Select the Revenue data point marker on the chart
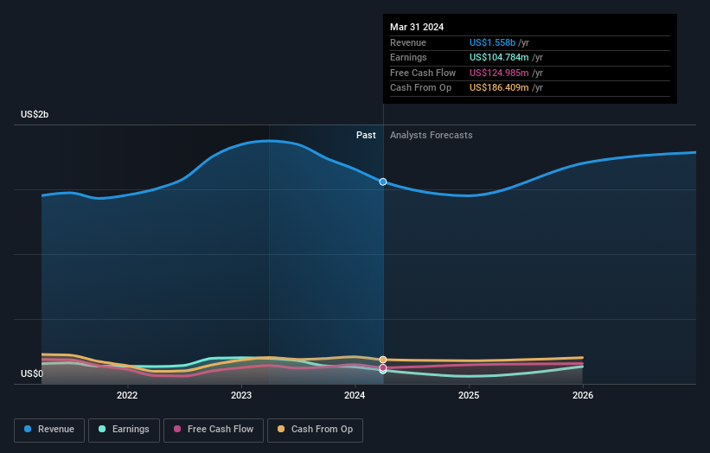Viewport: 710px width, 453px height. tap(383, 182)
